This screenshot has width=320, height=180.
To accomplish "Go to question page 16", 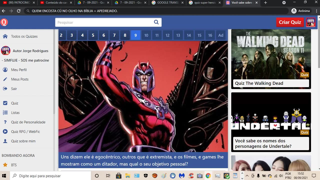I will (210, 35).
